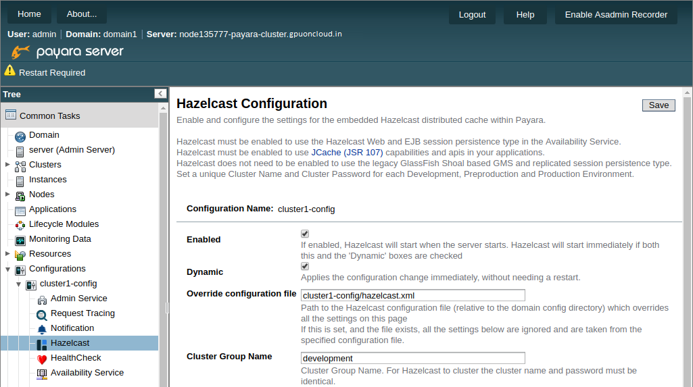Expand the Clusters tree node
Image resolution: width=693 pixels, height=387 pixels.
point(7,165)
